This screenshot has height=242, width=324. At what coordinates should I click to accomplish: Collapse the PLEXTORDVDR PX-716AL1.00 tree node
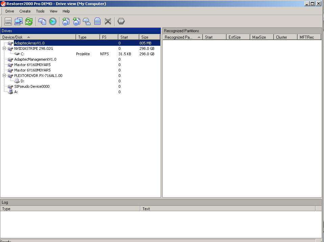pyautogui.click(x=4, y=75)
